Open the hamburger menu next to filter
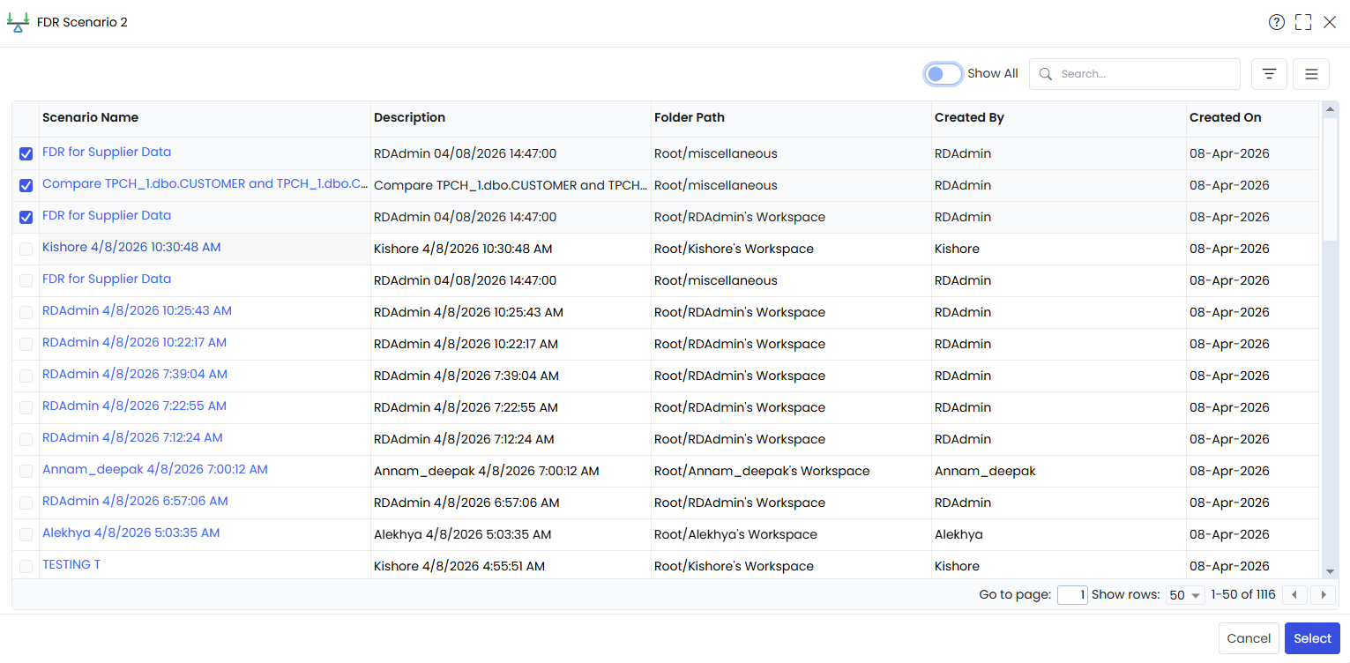 point(1311,74)
